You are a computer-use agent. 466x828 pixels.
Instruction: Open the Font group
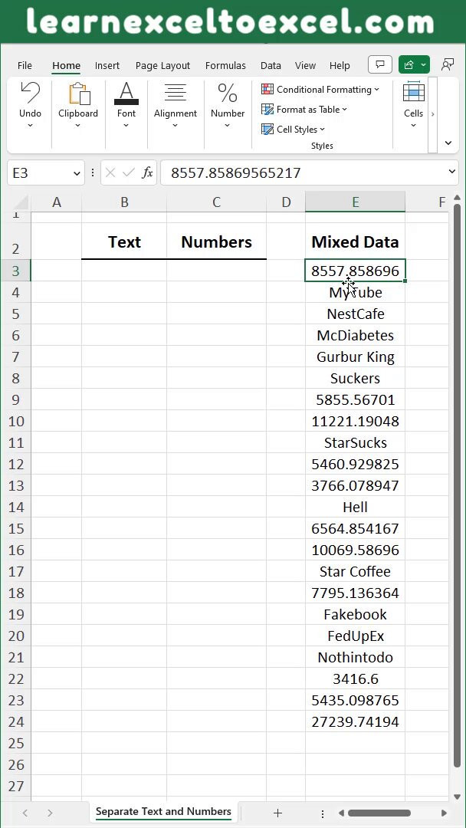[x=126, y=106]
